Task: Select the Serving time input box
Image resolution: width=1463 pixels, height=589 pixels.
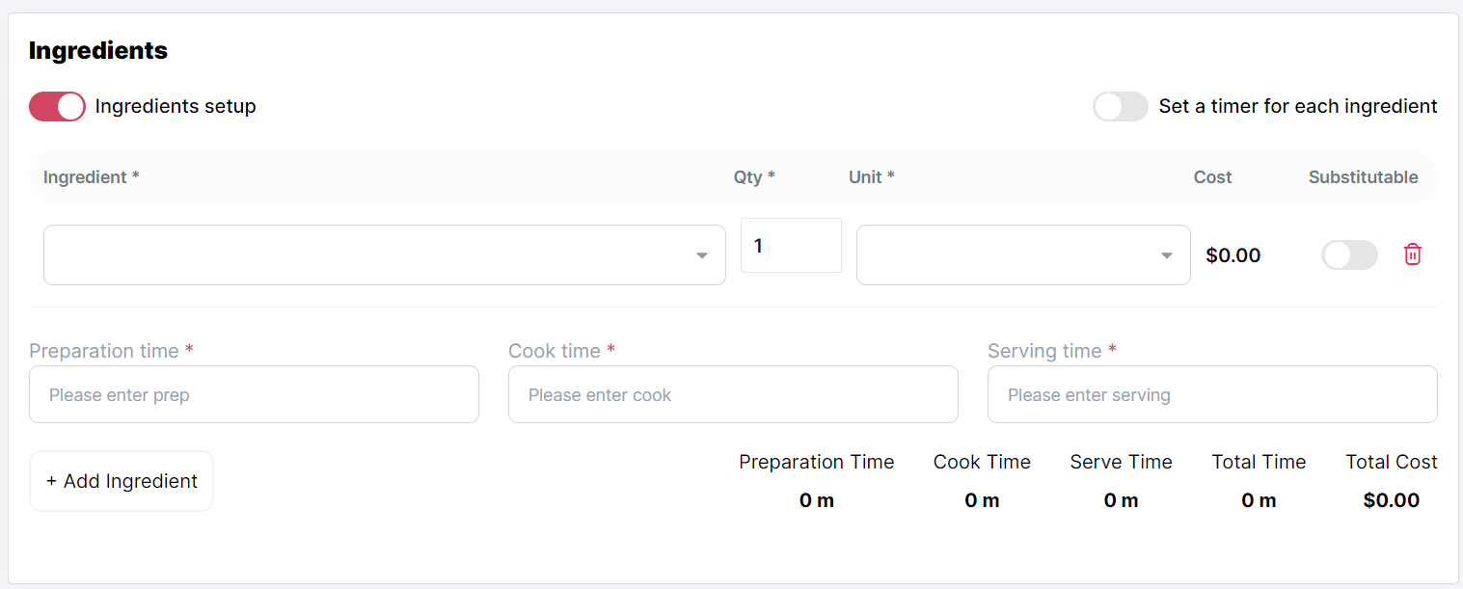Action: click(x=1211, y=394)
